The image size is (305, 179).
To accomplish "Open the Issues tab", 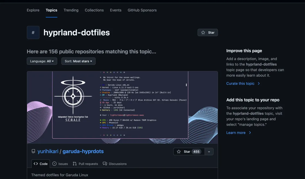I will point(60,164).
